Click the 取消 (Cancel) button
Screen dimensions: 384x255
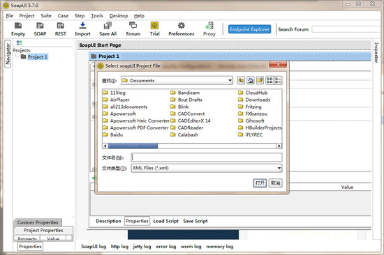(276, 183)
